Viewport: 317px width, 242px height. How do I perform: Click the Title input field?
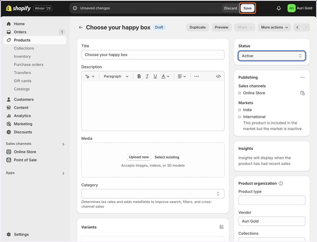[153, 55]
